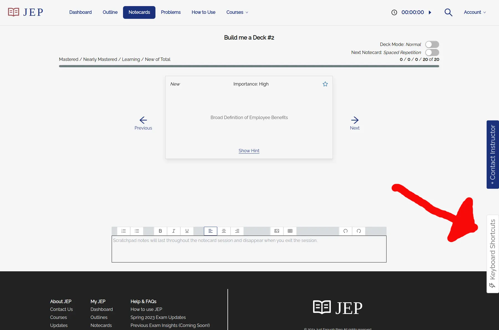Viewport: 499px width, 330px height.
Task: Start the study timer
Action: tap(430, 12)
